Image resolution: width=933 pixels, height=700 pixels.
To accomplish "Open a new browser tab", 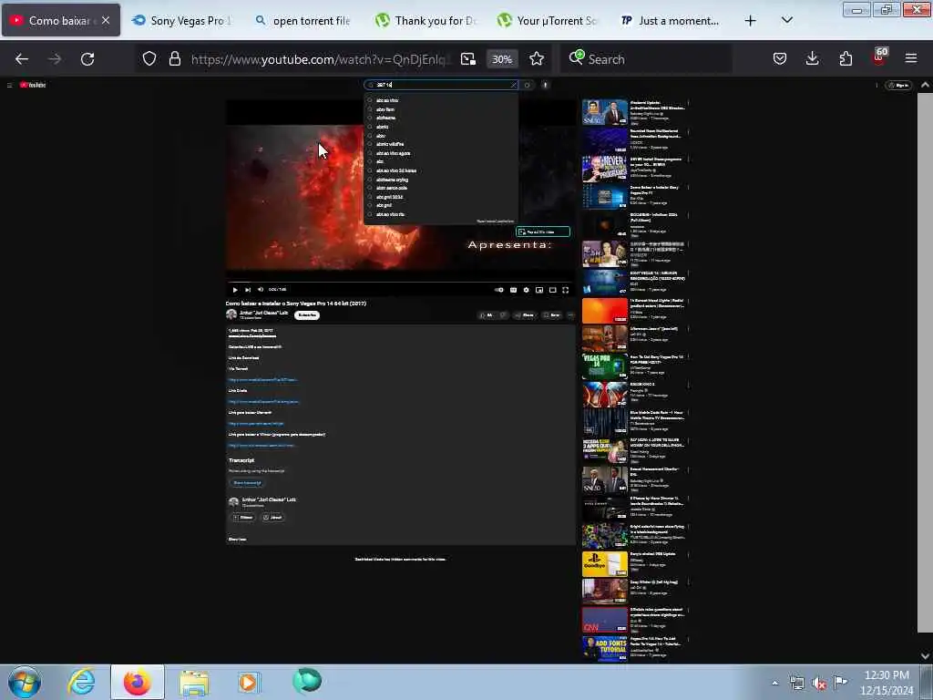I will coord(751,21).
